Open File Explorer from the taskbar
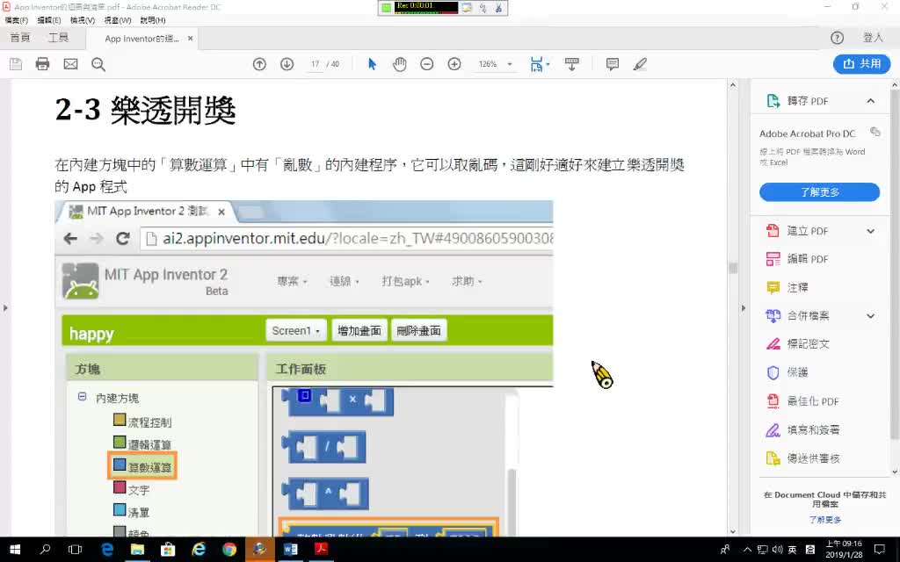The width and height of the screenshot is (900, 562). (x=137, y=550)
